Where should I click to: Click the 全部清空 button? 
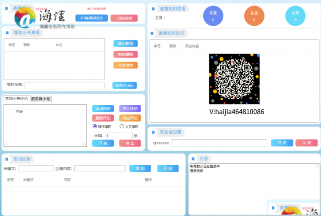(125, 65)
